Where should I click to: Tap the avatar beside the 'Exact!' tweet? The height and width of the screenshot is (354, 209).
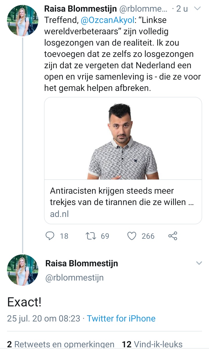[22, 270]
